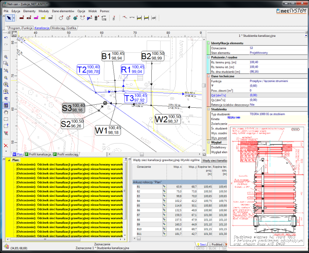Click the zoom extents magnifier
309x253 pixels.
pos(6,84)
